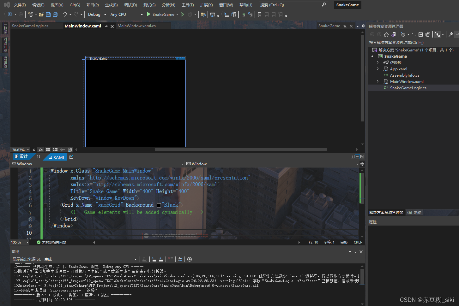Switch to the Git 更改 tab
This screenshot has width=459, height=306.
pos(414,213)
